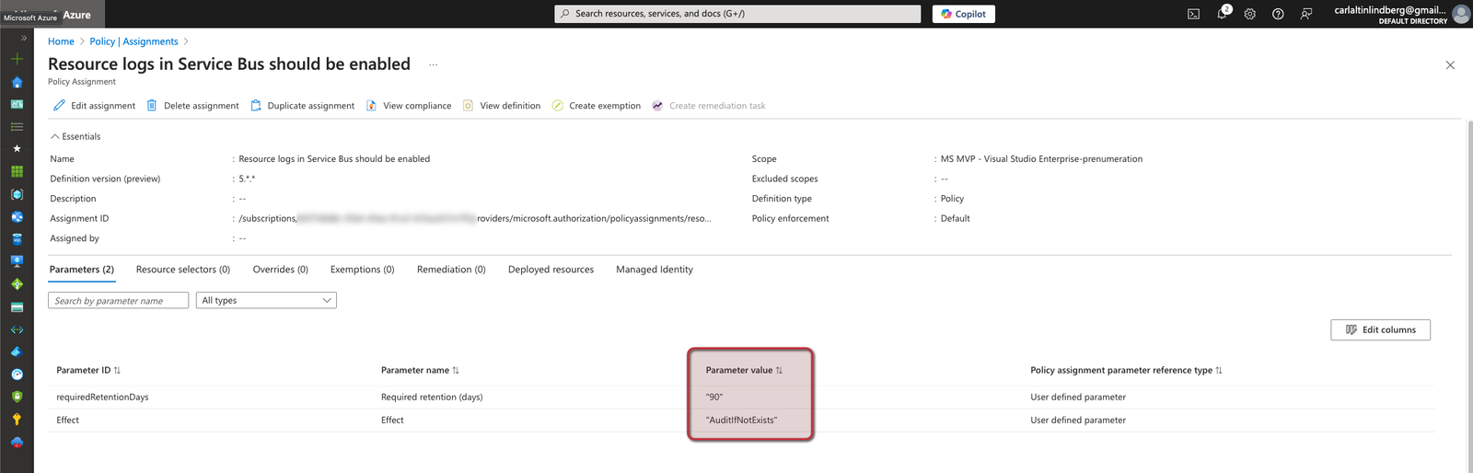1473x473 pixels.
Task: Switch to Resource selectors tab
Action: pyautogui.click(x=182, y=270)
